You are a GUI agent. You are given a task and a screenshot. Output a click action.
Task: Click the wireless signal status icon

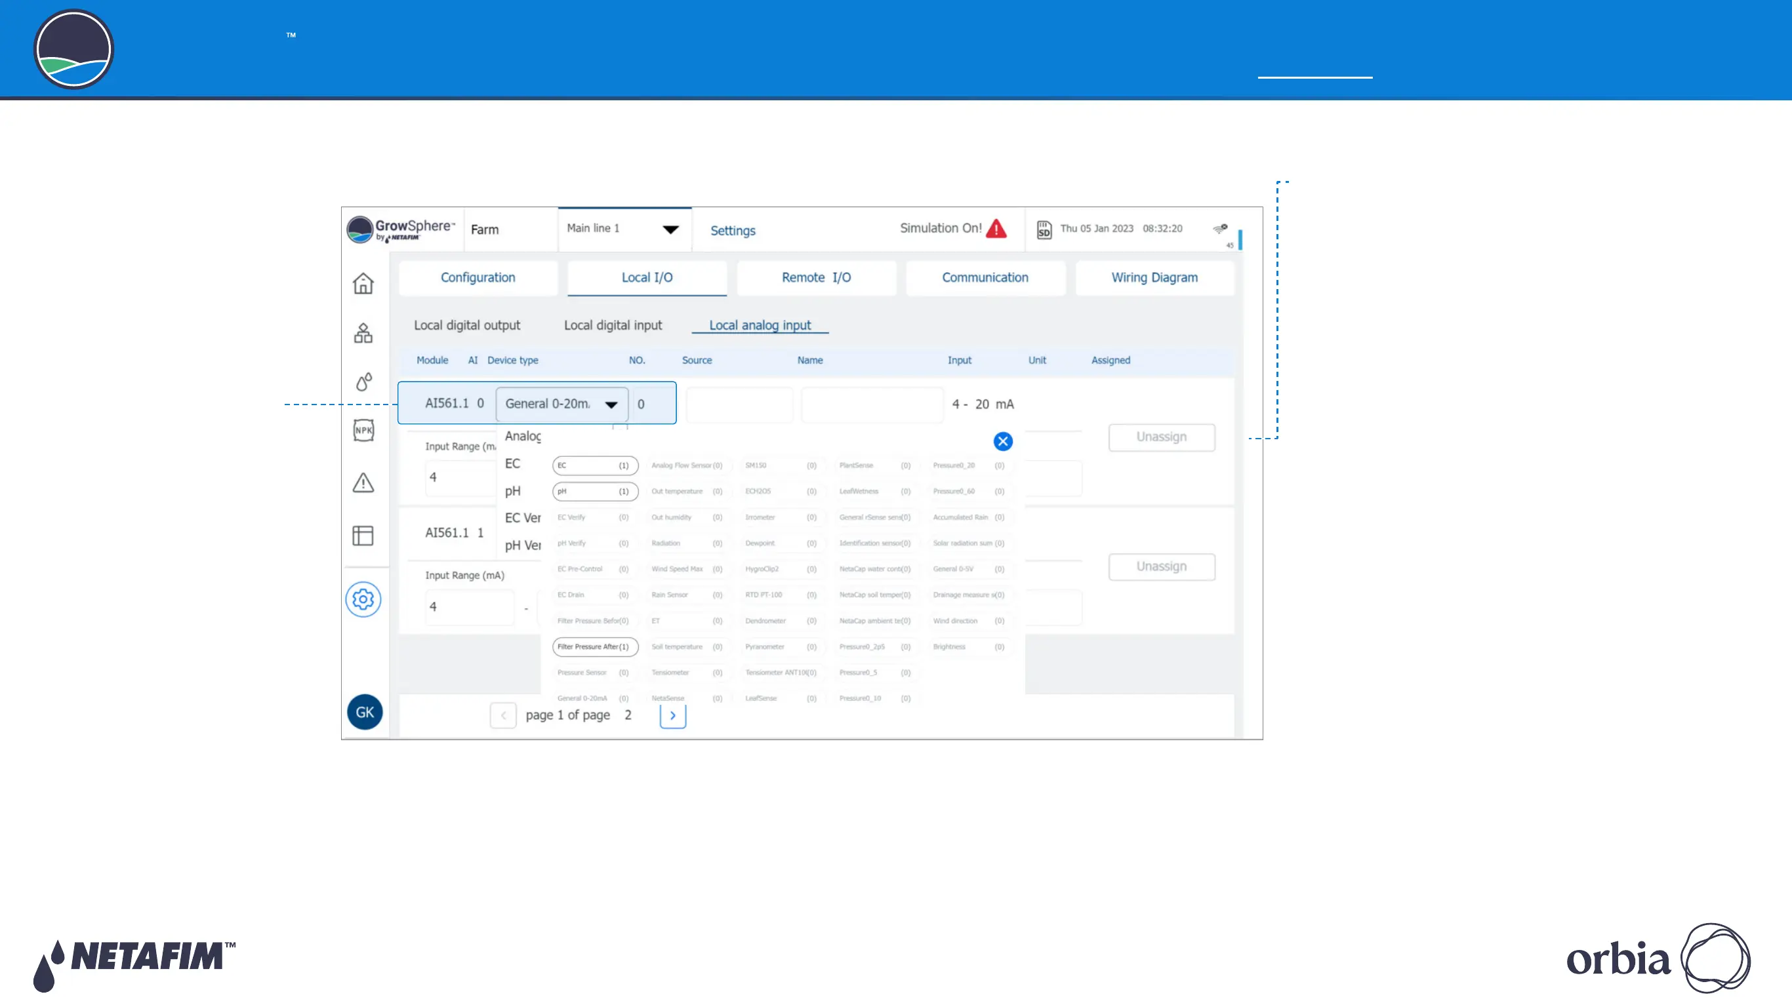click(x=1220, y=228)
